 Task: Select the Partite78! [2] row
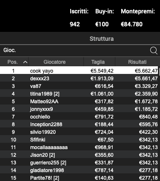point(79,178)
